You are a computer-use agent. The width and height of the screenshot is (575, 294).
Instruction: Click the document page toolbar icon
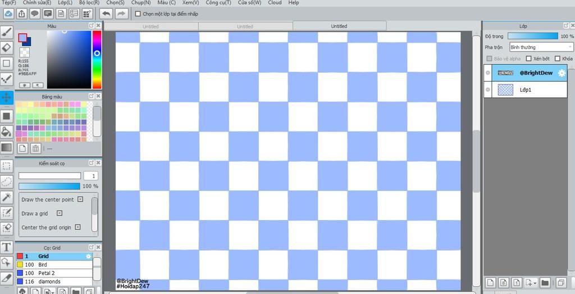(x=61, y=14)
